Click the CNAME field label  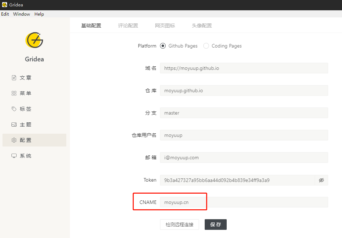(148, 202)
